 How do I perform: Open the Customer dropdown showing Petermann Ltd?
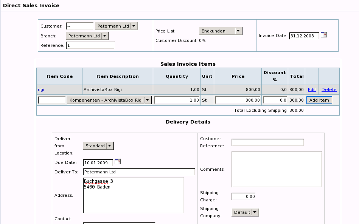tap(117, 26)
